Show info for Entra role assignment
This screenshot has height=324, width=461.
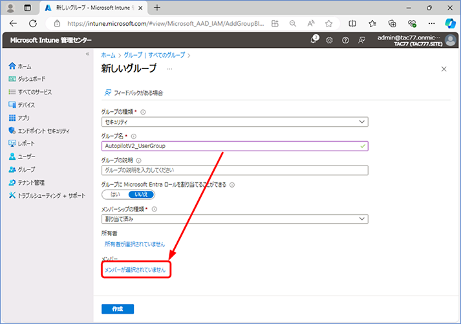pos(232,185)
